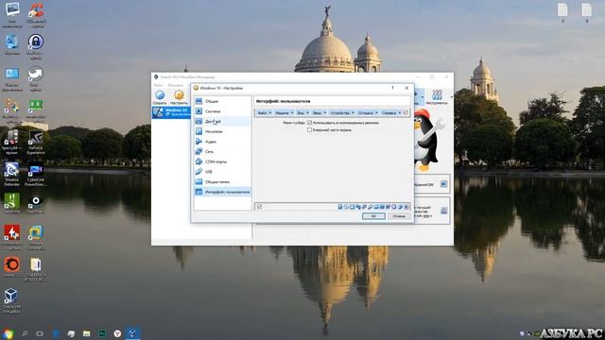Expand the Машина menu in menu bar editor

(285, 112)
